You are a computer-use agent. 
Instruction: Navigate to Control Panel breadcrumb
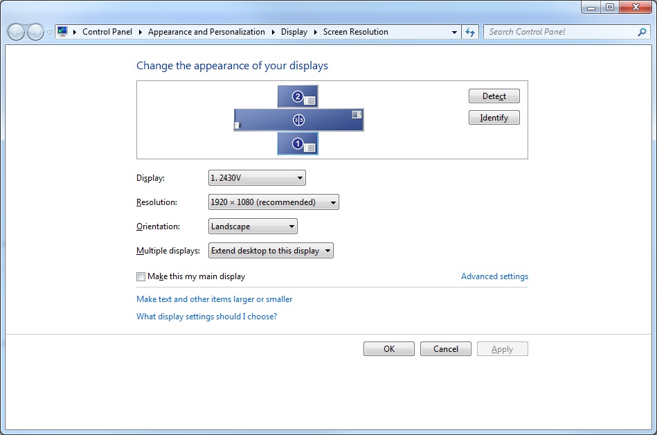107,32
